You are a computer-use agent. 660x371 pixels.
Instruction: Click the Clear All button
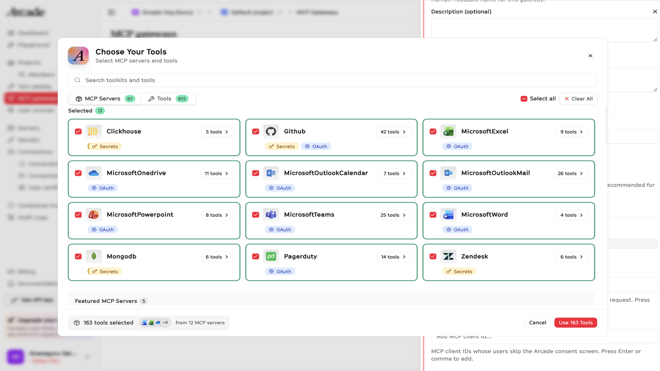click(578, 99)
